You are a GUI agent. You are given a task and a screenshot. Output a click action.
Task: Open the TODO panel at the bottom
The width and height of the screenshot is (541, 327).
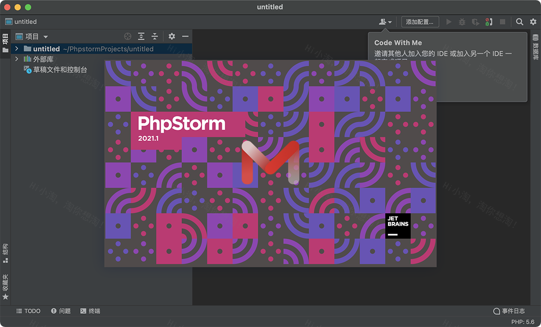(29, 311)
